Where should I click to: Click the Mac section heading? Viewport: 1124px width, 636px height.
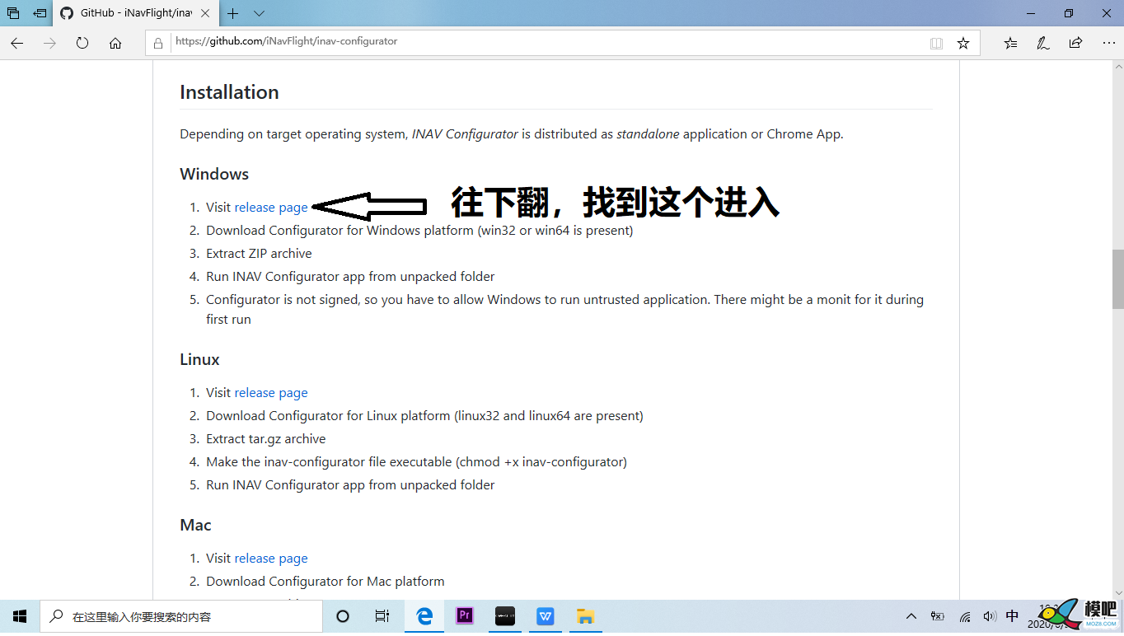click(195, 525)
